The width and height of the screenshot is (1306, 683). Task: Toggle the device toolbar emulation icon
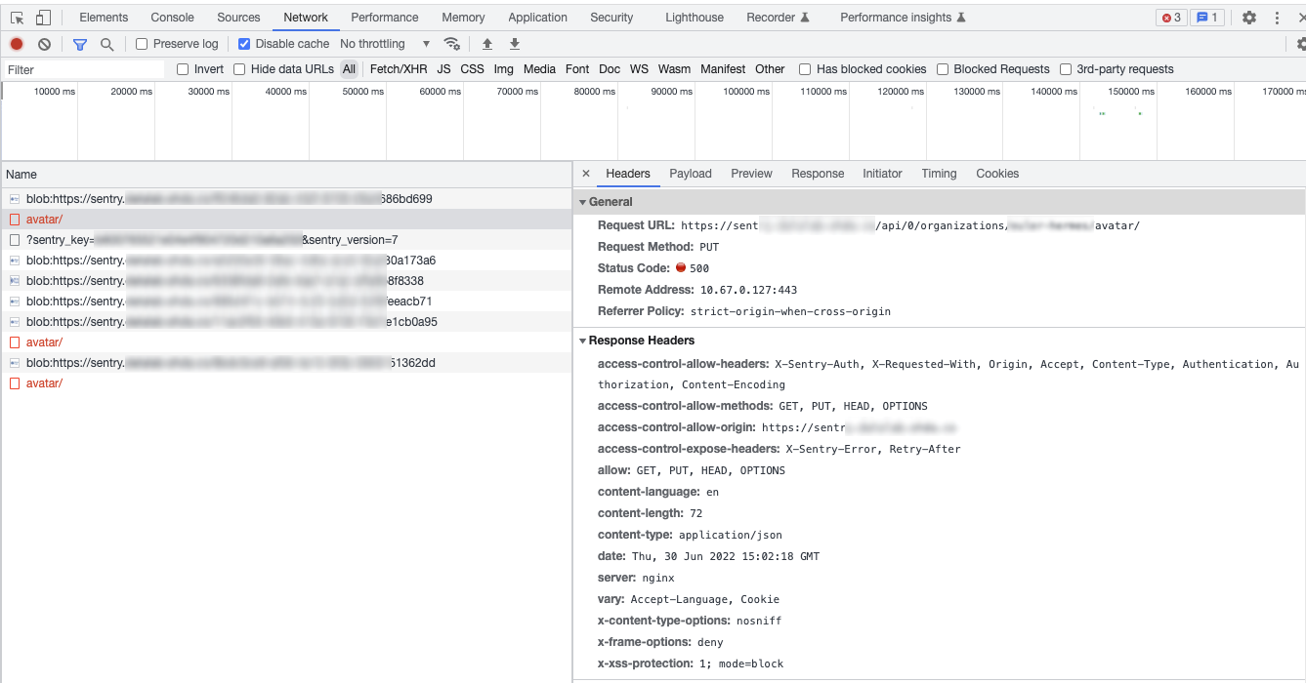[41, 17]
